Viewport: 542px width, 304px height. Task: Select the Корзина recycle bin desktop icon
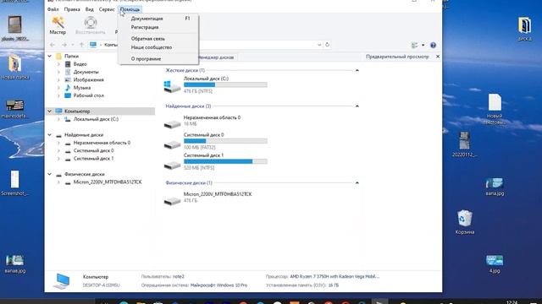[x=465, y=219]
